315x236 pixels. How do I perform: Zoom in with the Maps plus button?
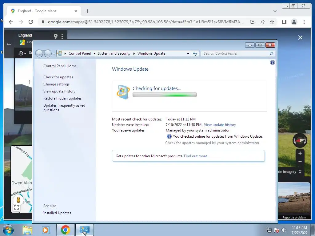[300, 153]
